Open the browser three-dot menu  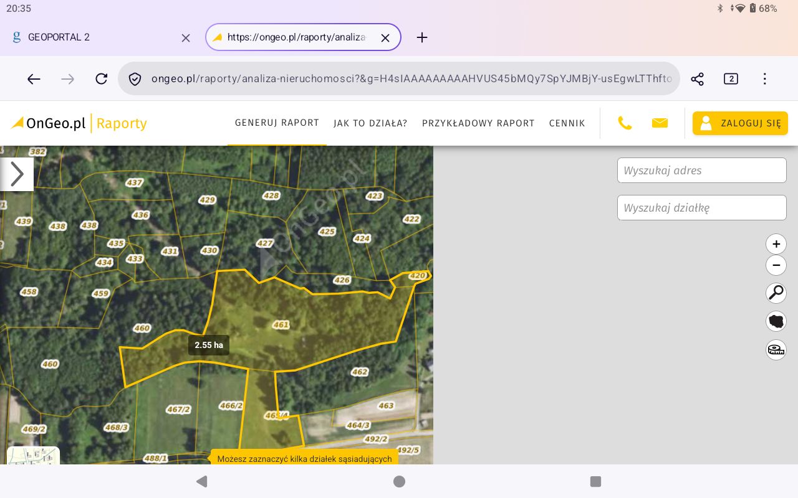pyautogui.click(x=764, y=79)
